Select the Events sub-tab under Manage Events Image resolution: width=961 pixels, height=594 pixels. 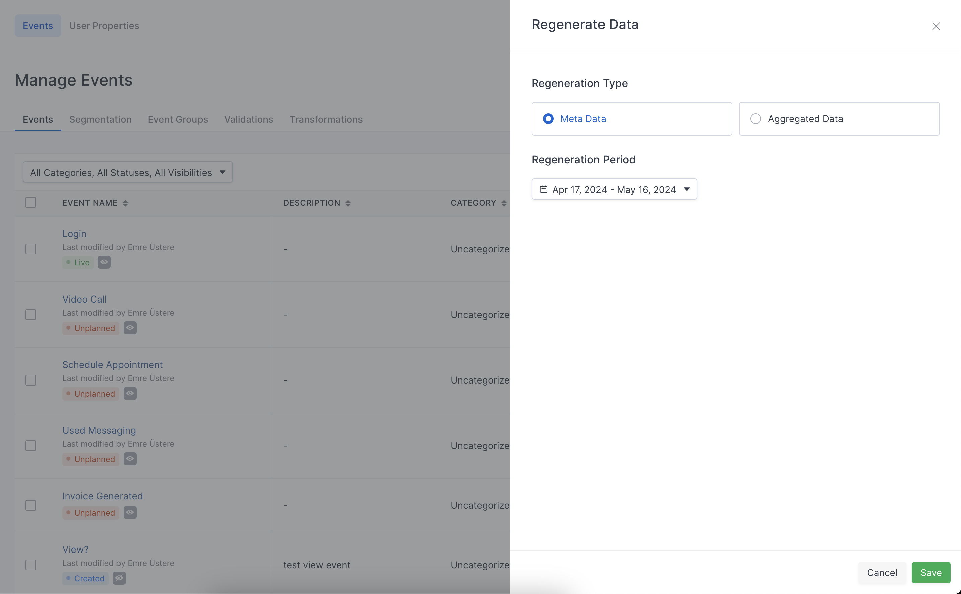pyautogui.click(x=38, y=119)
